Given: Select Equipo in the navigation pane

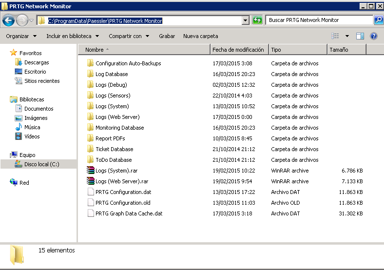Looking at the screenshot, I should 27,155.
